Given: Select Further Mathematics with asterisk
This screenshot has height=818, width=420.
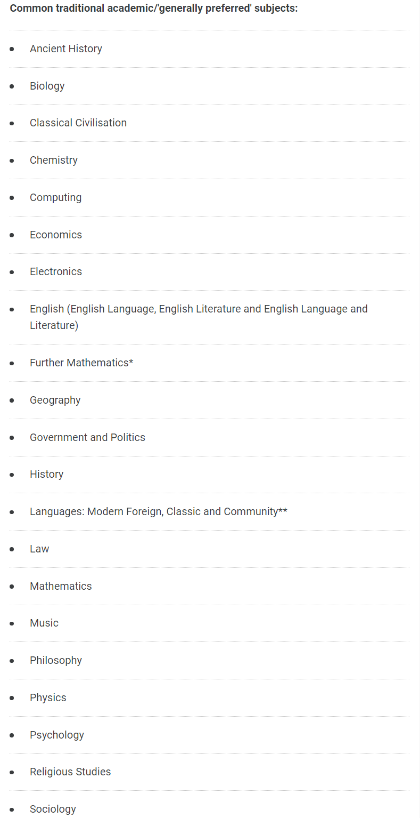Looking at the screenshot, I should click(81, 363).
